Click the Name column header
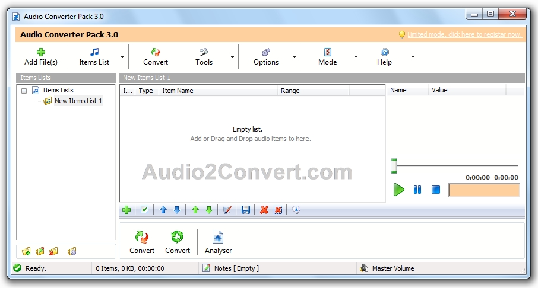This screenshot has height=288, width=538. (x=407, y=91)
